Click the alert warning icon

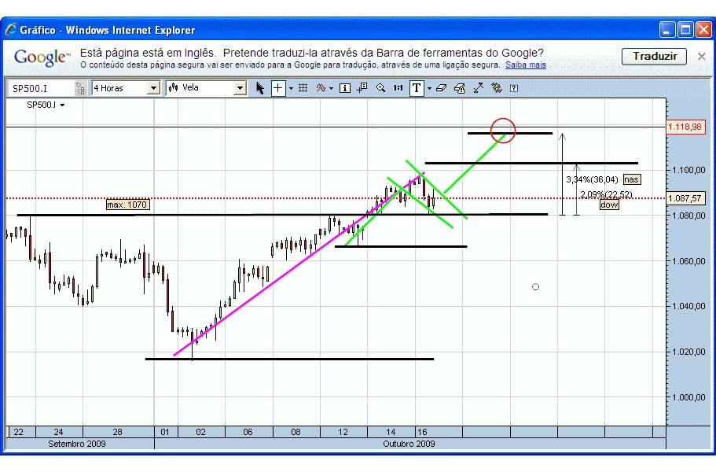(x=459, y=88)
